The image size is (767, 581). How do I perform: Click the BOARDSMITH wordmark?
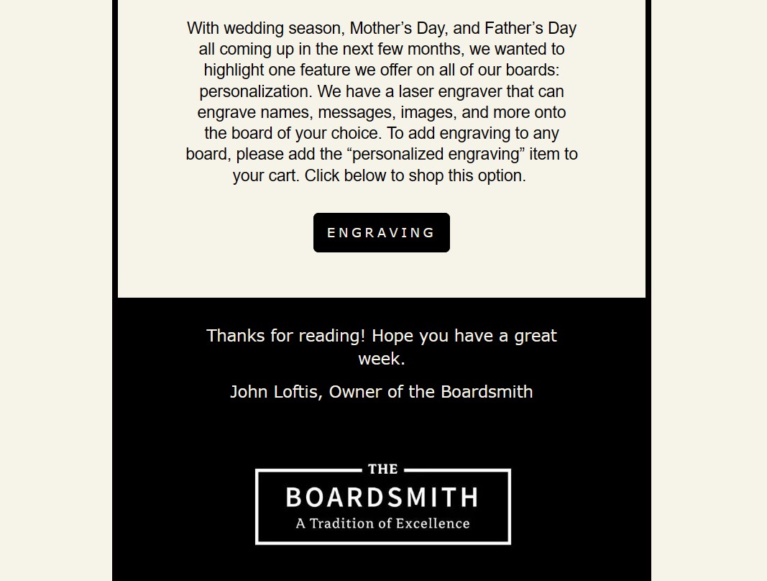point(382,498)
